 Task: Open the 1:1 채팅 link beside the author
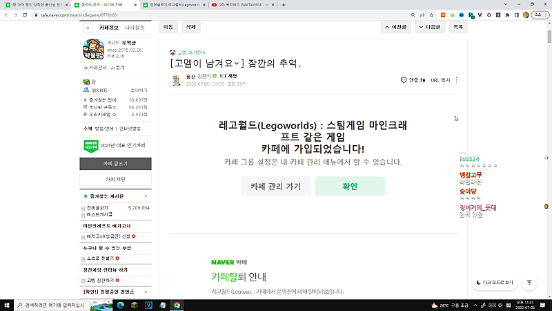pos(228,76)
